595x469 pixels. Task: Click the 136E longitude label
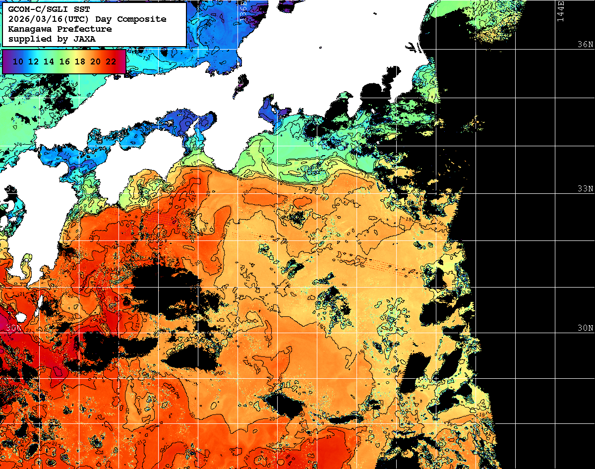tap(243, 9)
